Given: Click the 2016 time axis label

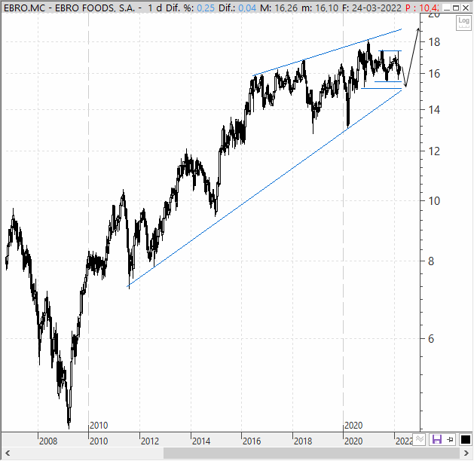Looking at the screenshot, I should (x=252, y=441).
